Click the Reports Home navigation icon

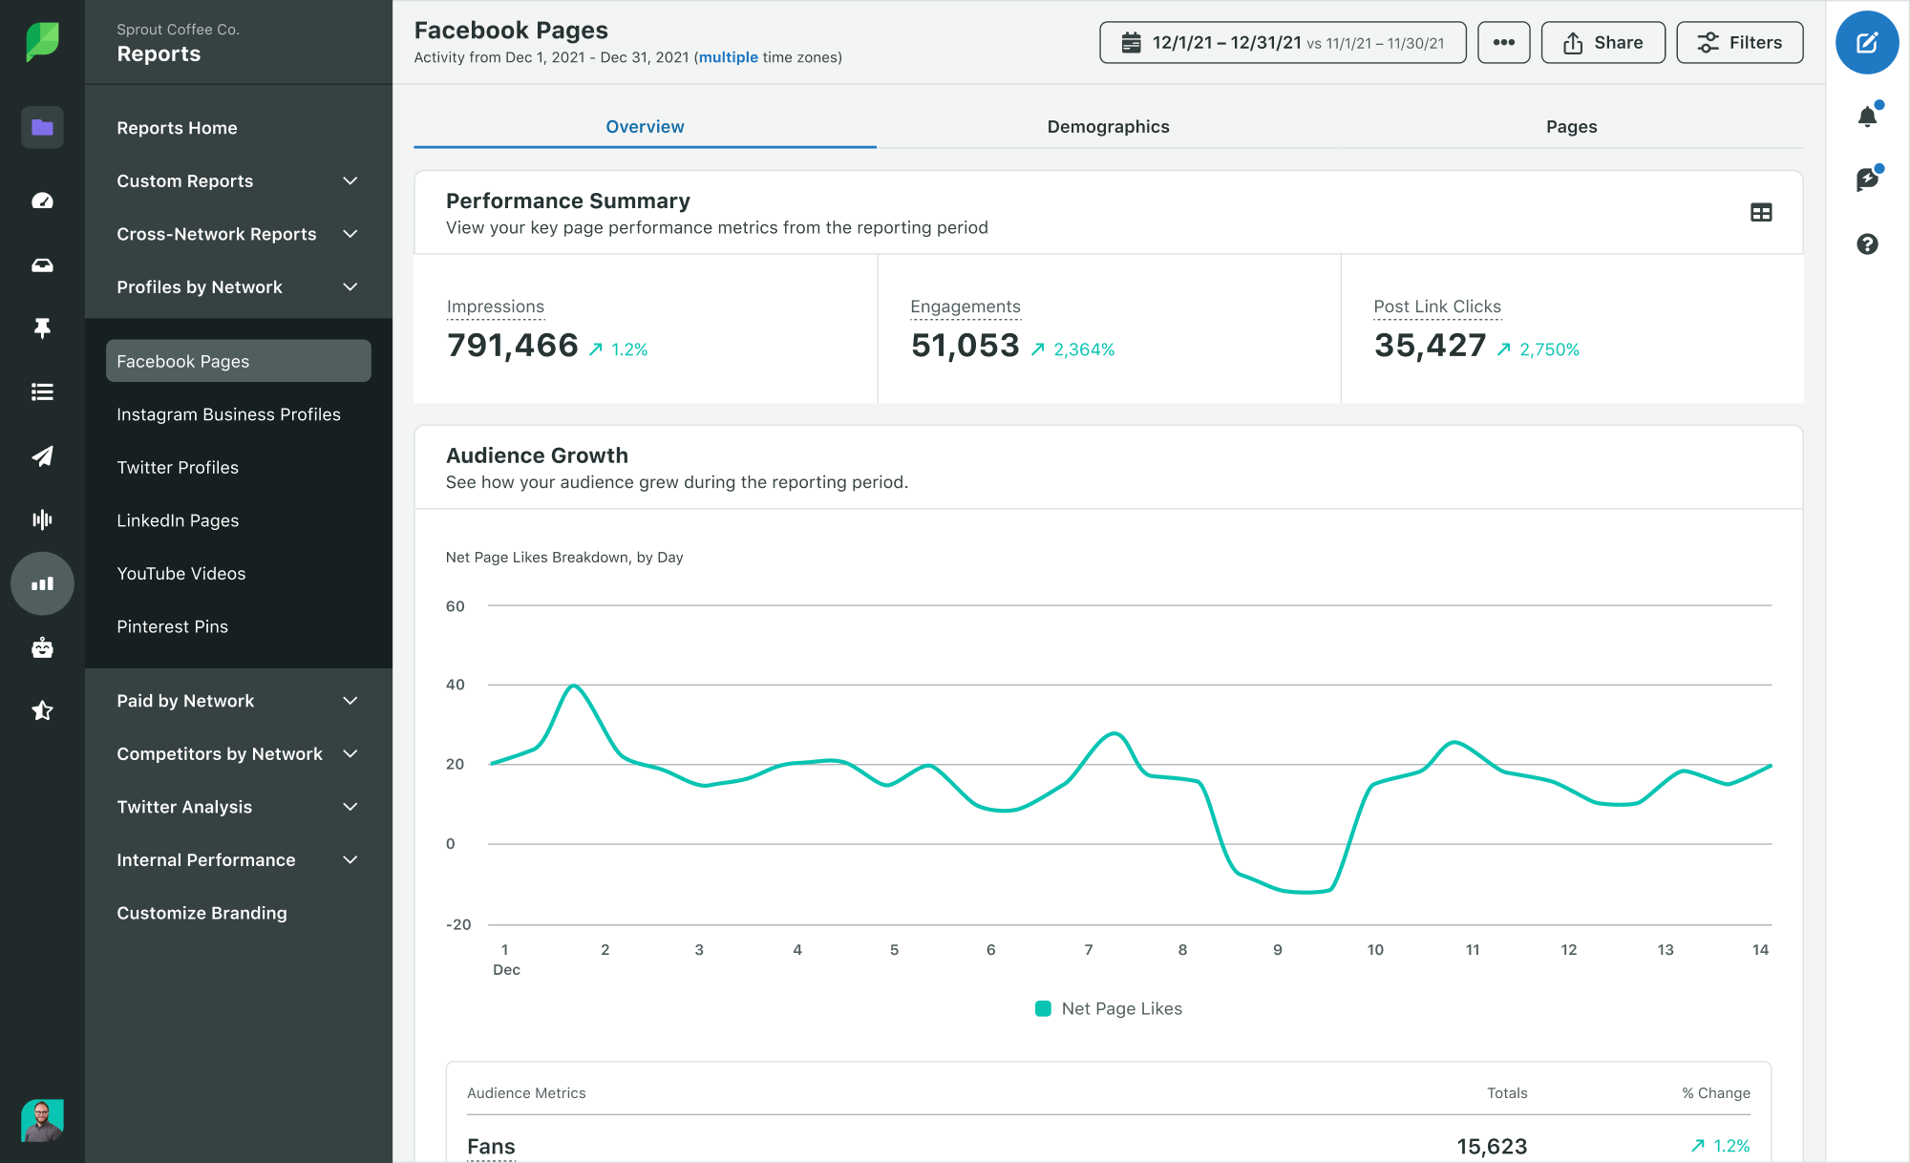[x=42, y=127]
